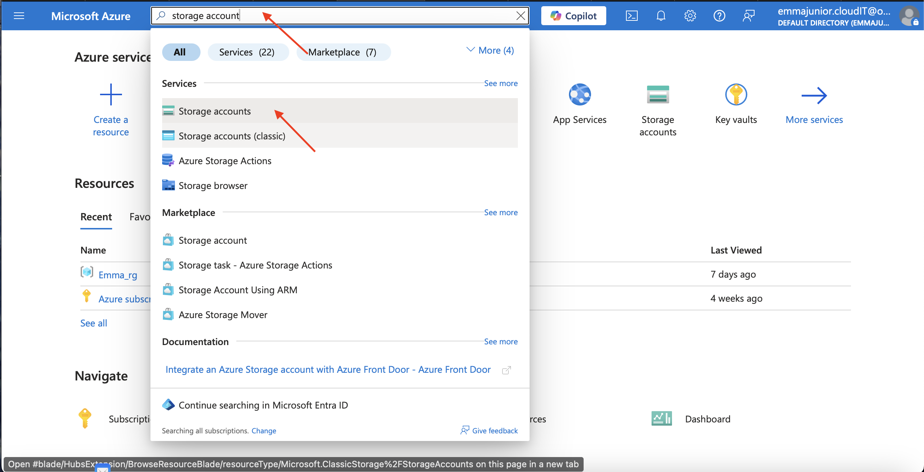Click the '7 days ago' cell
The width and height of the screenshot is (924, 472).
(733, 274)
